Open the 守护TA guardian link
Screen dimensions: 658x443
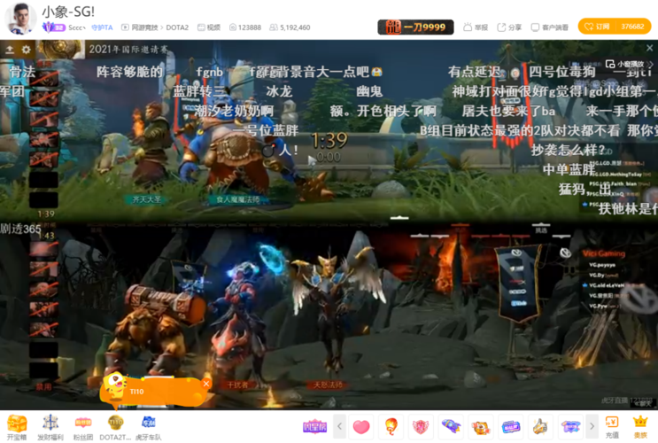(102, 27)
